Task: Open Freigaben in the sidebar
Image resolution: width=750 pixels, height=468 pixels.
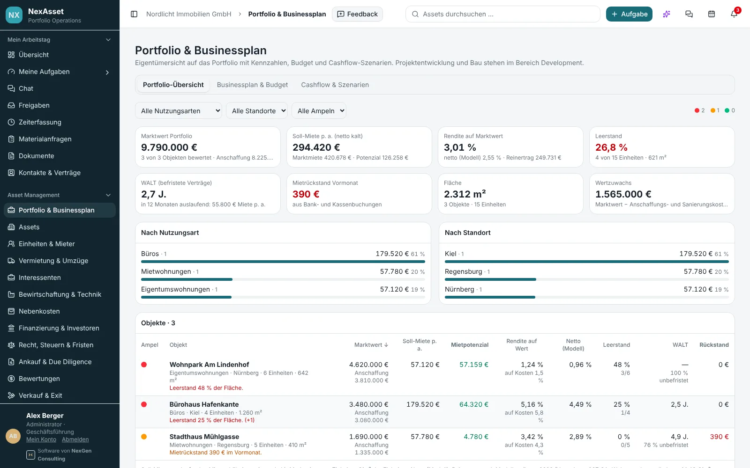Action: point(60,105)
